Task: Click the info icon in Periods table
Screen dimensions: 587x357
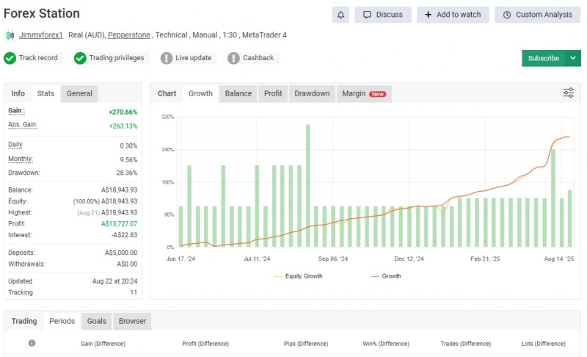Action: click(x=32, y=343)
